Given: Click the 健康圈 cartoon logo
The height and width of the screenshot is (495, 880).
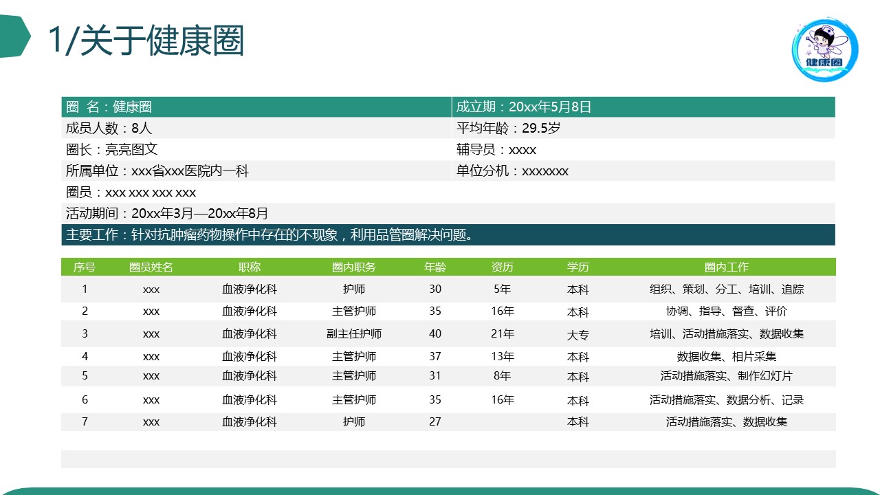Looking at the screenshot, I should tap(825, 49).
